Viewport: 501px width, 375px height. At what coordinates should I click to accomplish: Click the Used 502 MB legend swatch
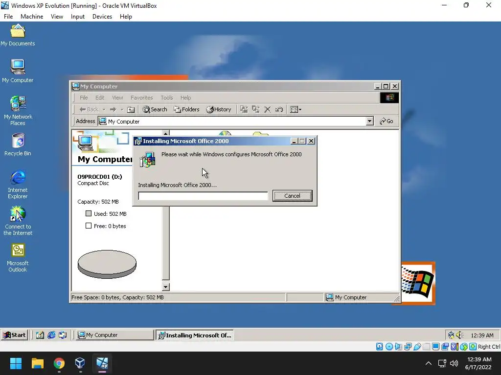89,214
